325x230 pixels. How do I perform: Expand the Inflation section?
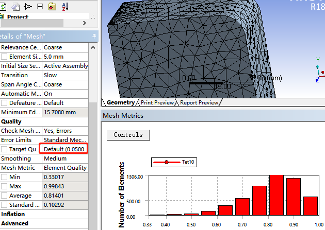(x=13, y=214)
